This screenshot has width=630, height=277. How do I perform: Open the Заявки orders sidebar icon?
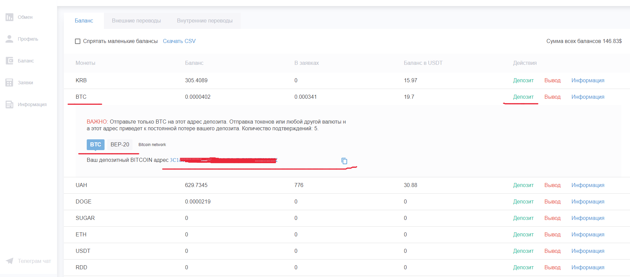[9, 83]
